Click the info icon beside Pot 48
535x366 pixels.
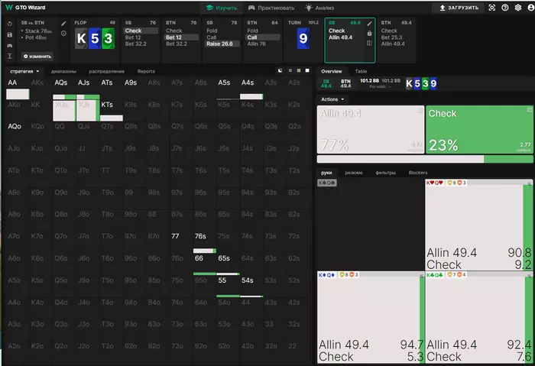[63, 34]
